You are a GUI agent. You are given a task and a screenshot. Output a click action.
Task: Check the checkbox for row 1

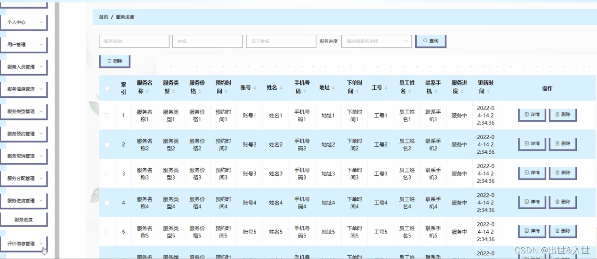click(107, 116)
